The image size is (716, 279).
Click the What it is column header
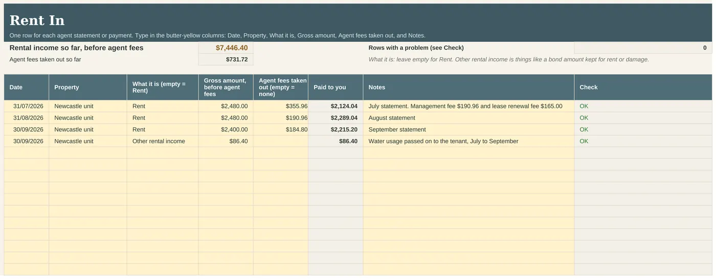click(163, 87)
